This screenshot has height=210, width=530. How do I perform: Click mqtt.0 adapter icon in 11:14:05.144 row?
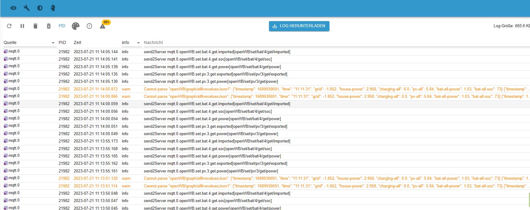(x=6, y=52)
